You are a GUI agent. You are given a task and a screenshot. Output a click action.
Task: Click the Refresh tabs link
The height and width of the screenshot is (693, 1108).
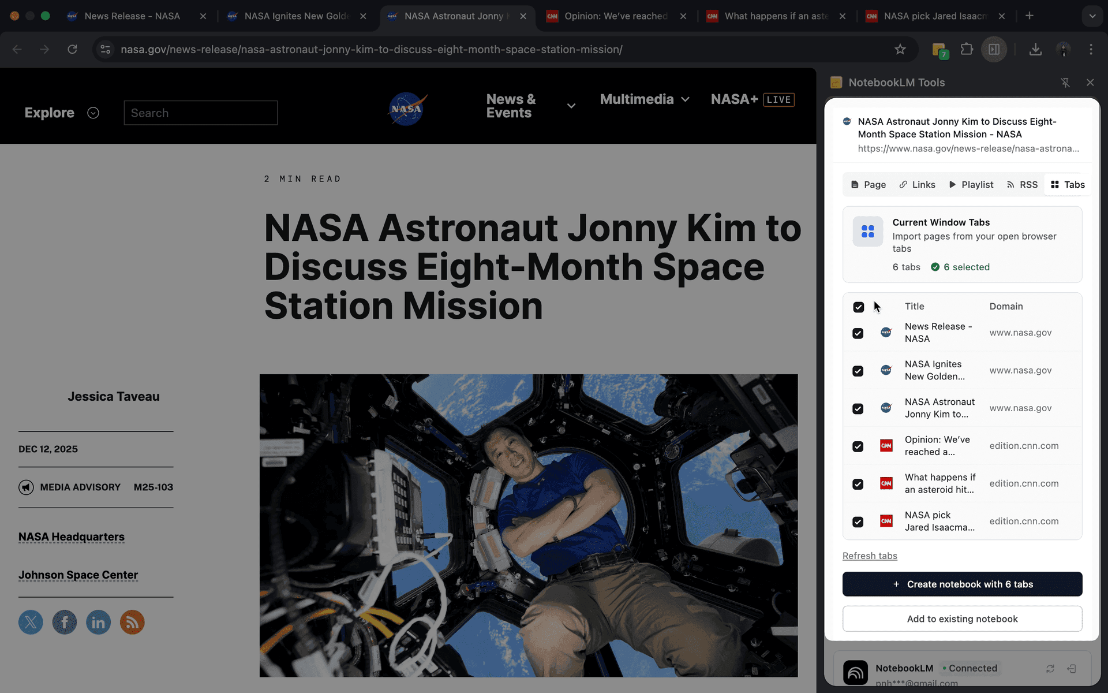coord(870,556)
